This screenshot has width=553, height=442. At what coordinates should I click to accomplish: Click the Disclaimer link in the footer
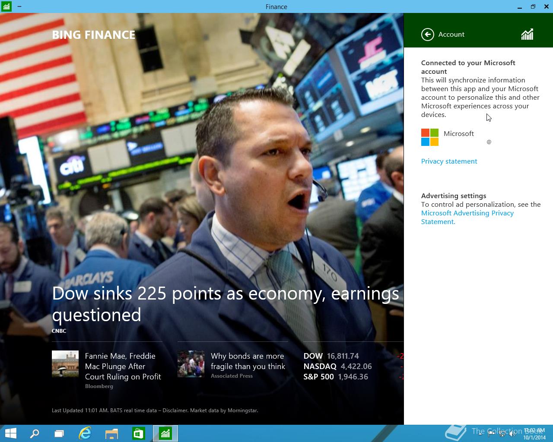coord(176,410)
